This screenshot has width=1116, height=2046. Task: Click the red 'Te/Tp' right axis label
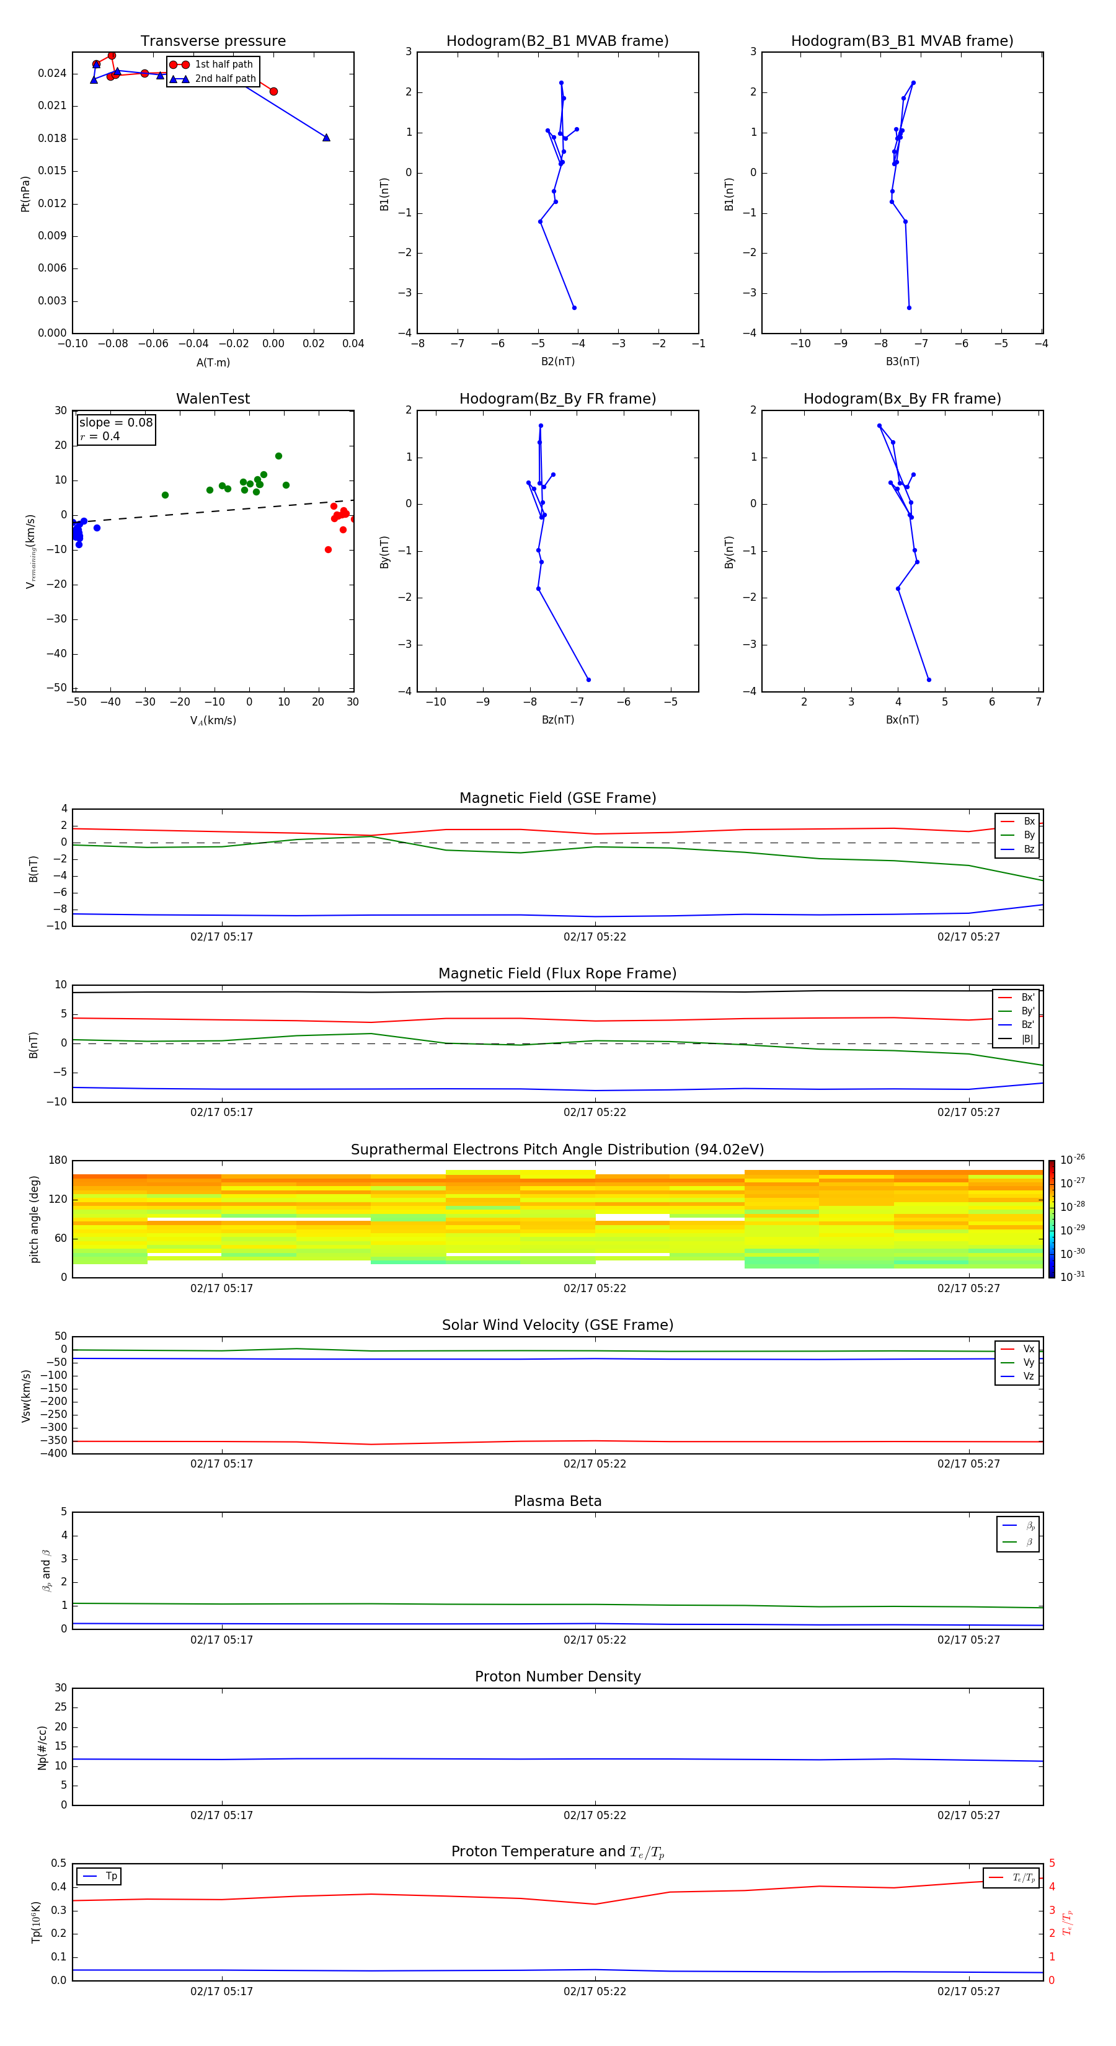pos(1068,1922)
